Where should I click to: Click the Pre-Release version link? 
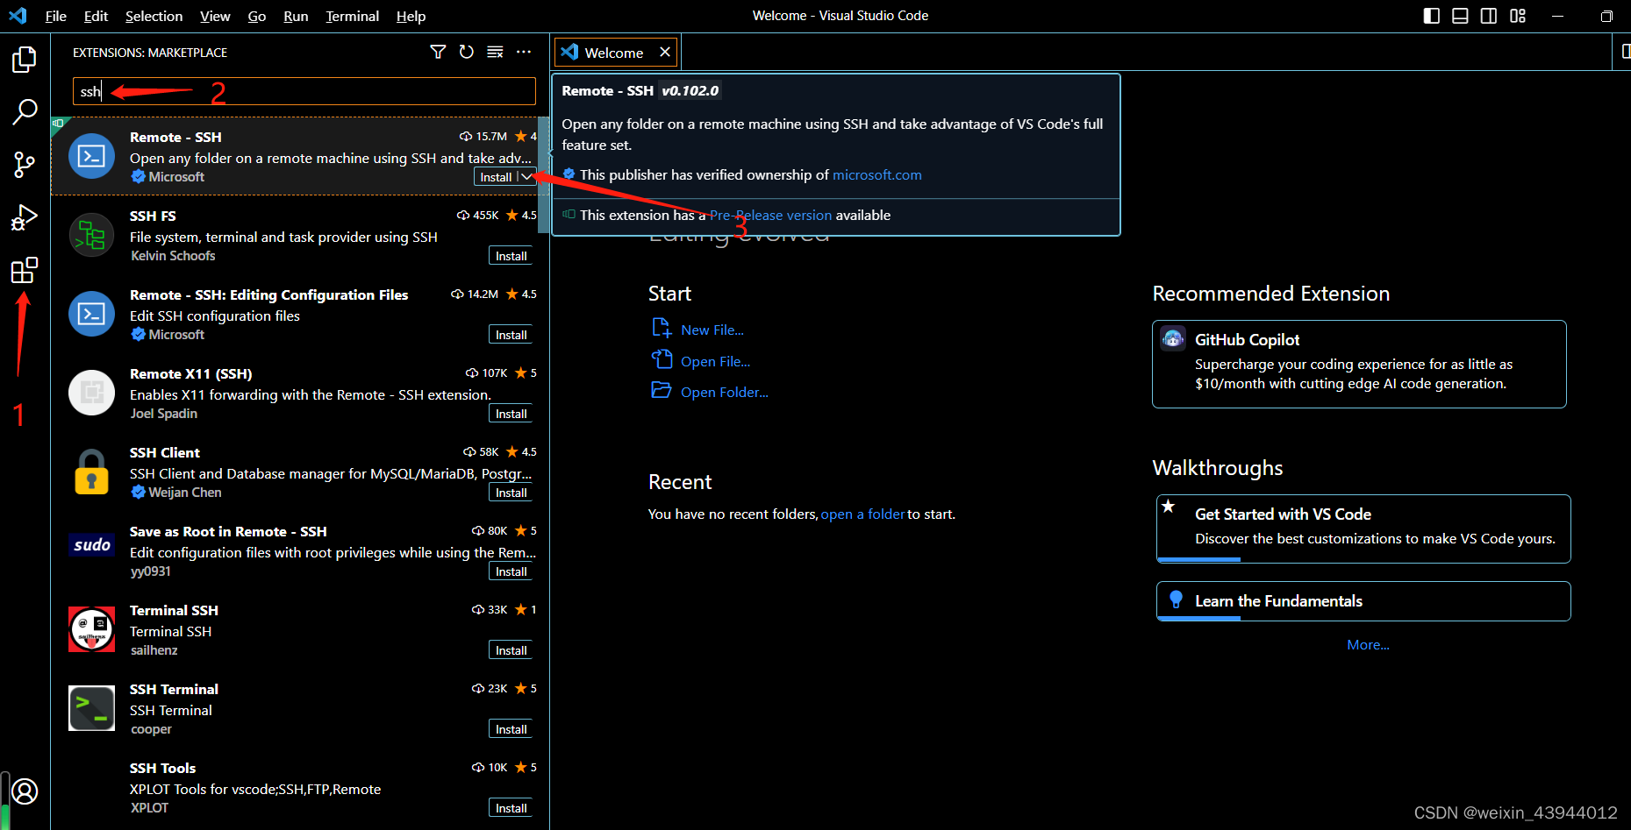click(x=770, y=215)
